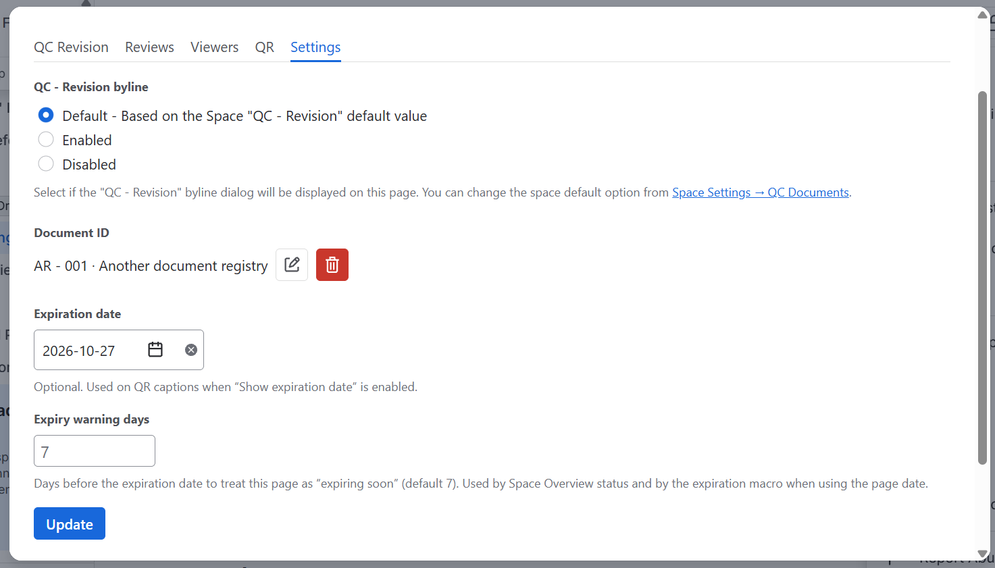Go to the Viewers tab
995x568 pixels.
tap(214, 47)
